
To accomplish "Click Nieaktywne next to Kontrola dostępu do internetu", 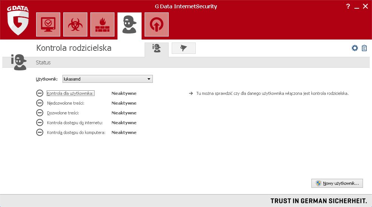I will 124,123.
